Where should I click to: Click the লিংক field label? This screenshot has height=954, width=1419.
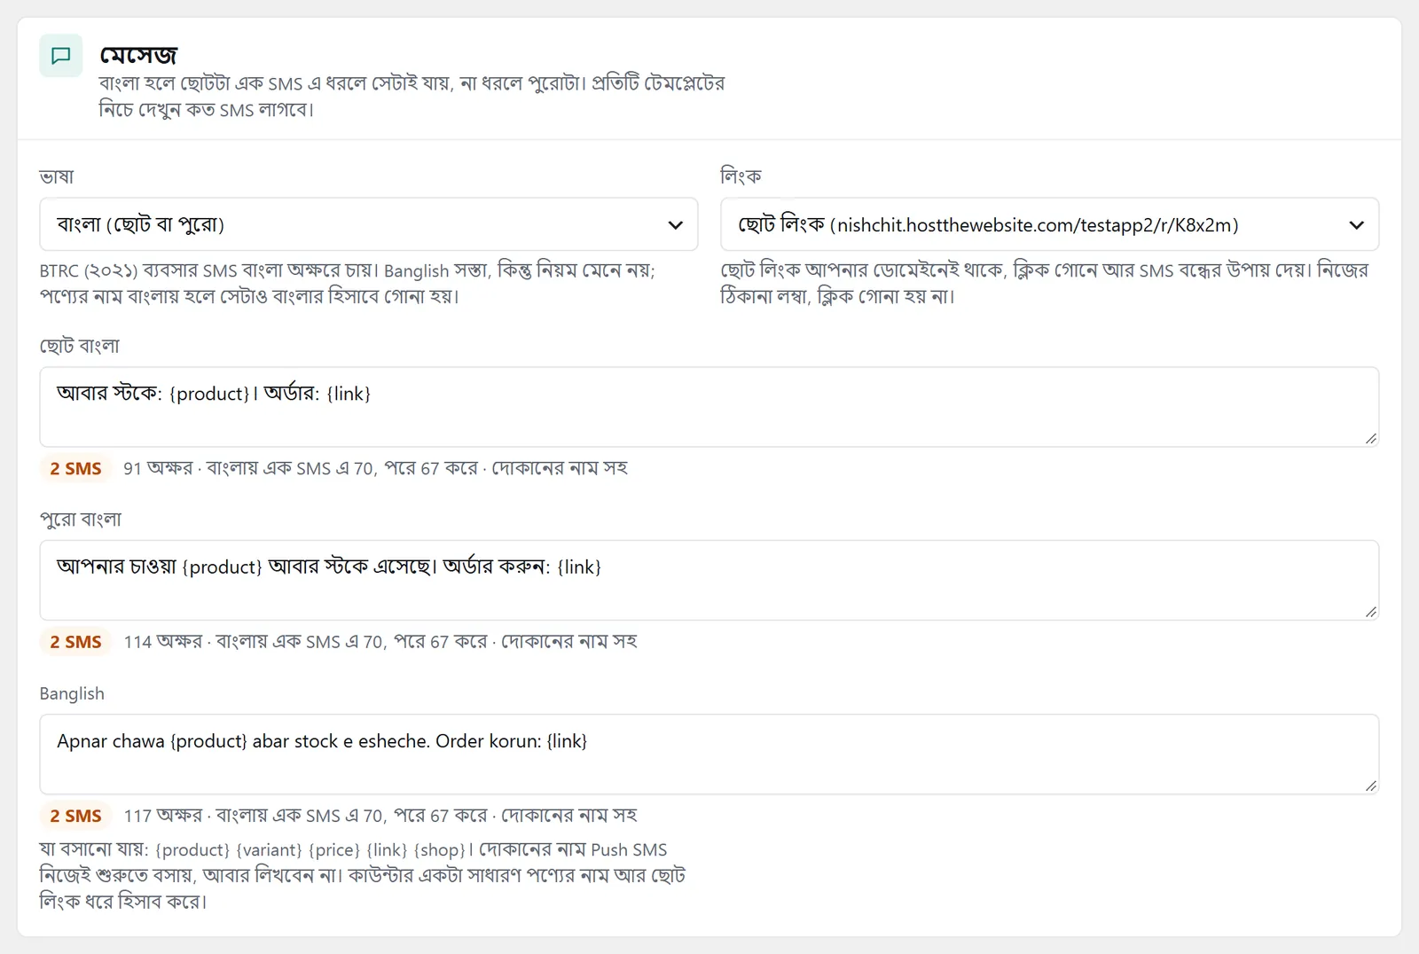(x=741, y=176)
